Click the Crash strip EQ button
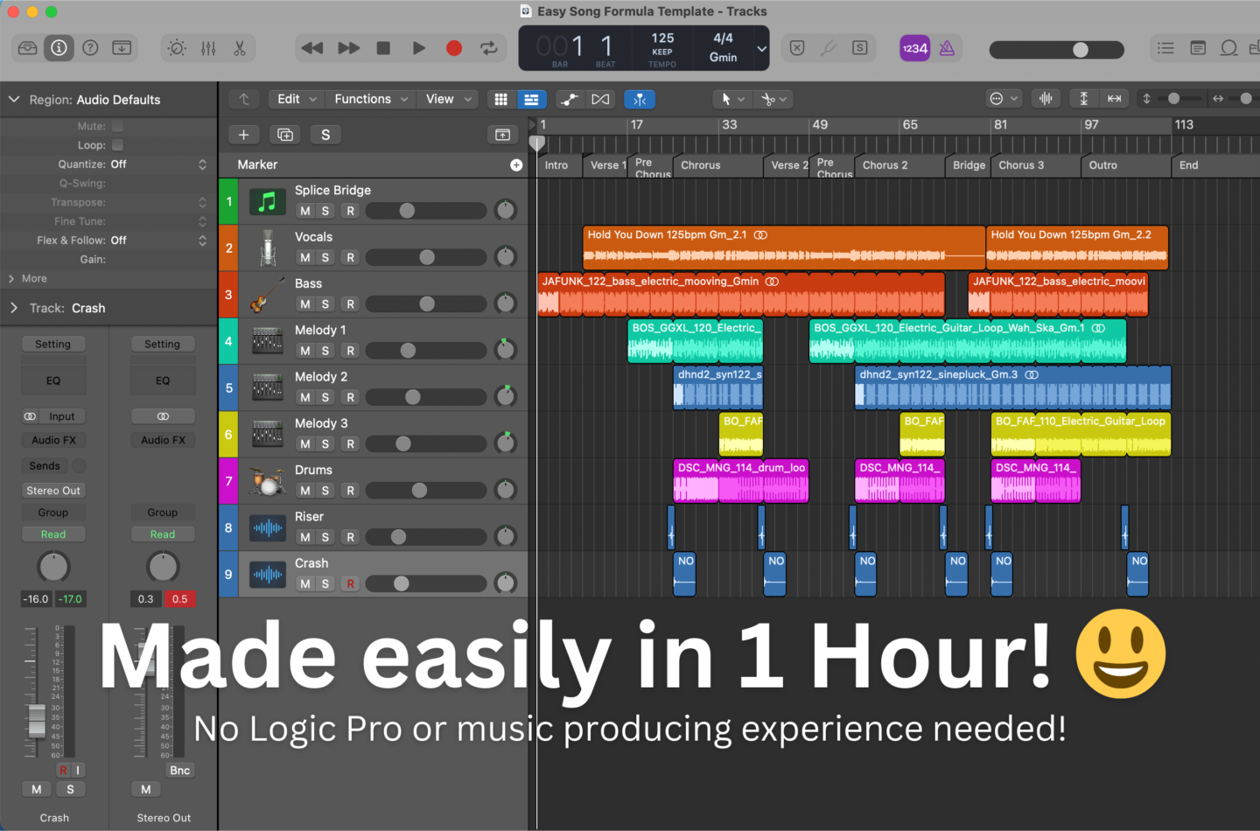The width and height of the screenshot is (1260, 831). point(53,381)
